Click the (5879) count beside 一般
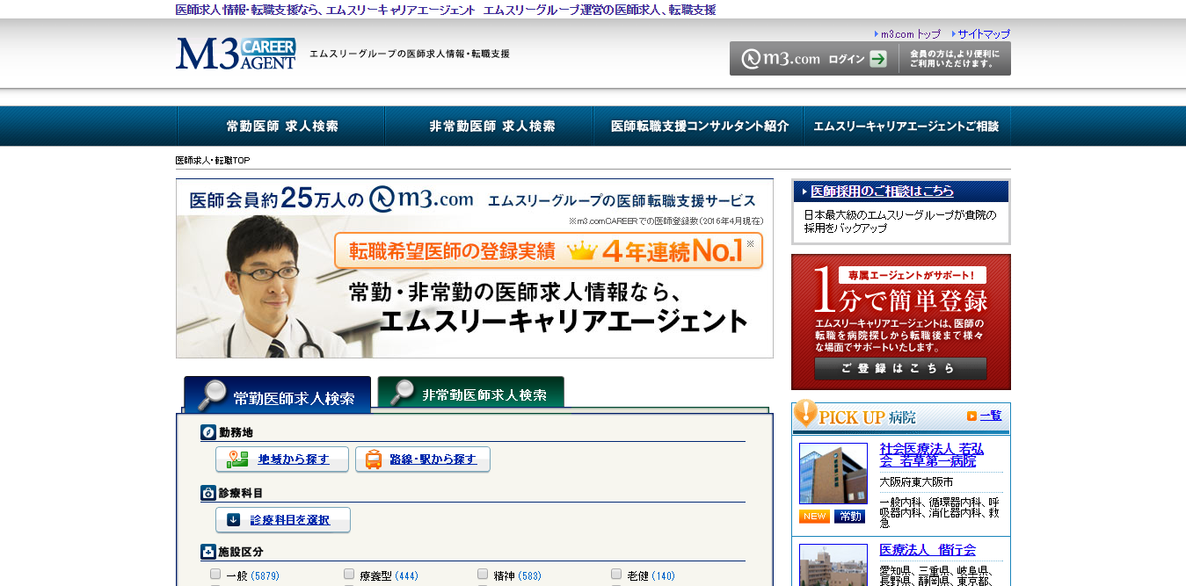The image size is (1186, 586). [266, 576]
